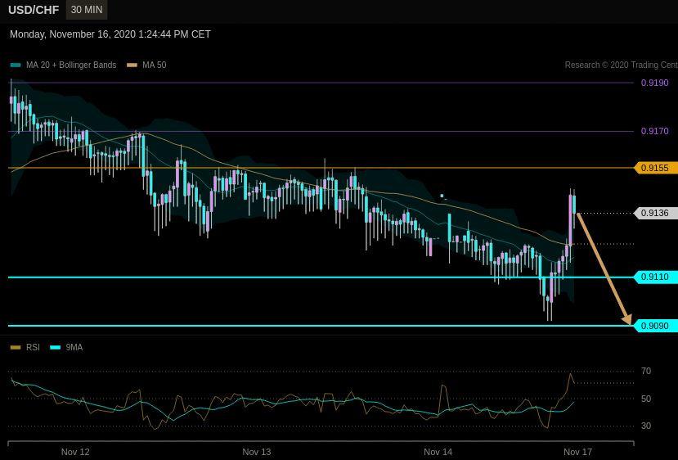This screenshot has height=460, width=678.
Task: Select the 0.9090 target price tag
Action: pyautogui.click(x=656, y=326)
